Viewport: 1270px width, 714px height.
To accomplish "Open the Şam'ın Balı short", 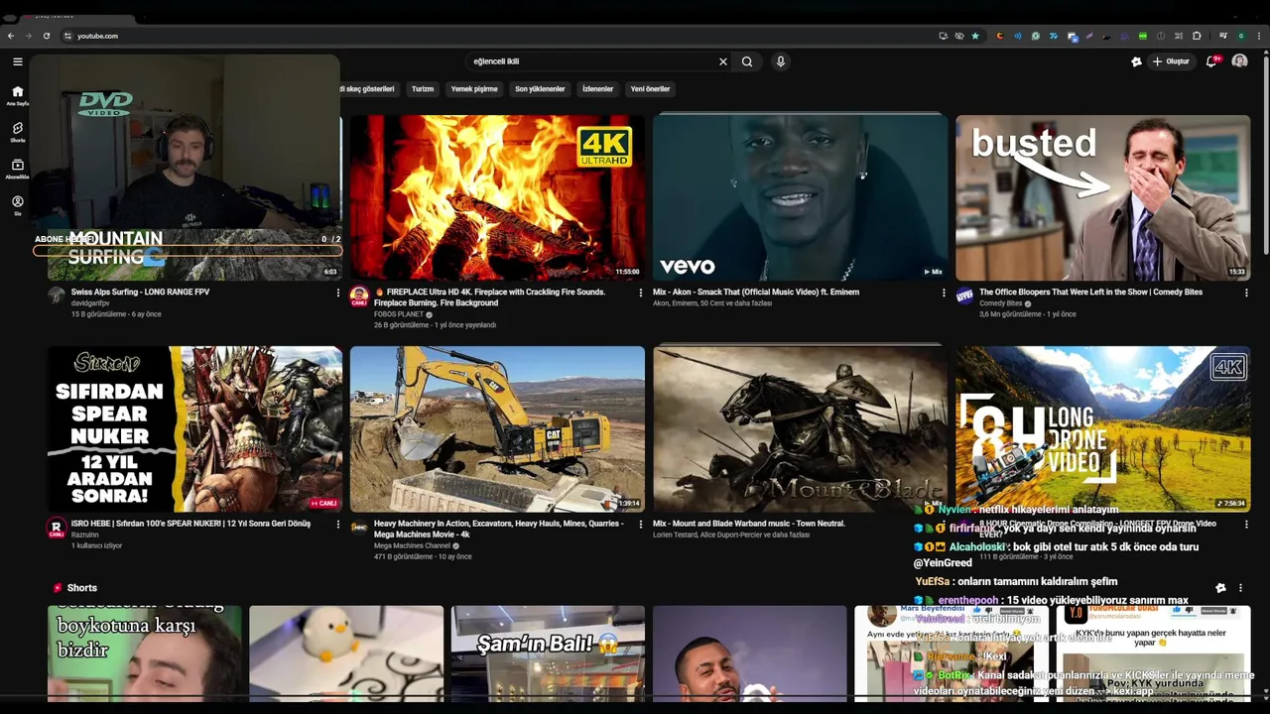I will click(x=548, y=654).
